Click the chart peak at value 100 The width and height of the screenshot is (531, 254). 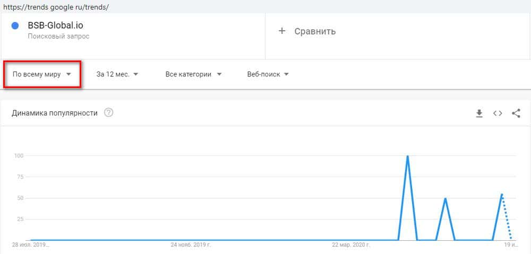coord(407,156)
